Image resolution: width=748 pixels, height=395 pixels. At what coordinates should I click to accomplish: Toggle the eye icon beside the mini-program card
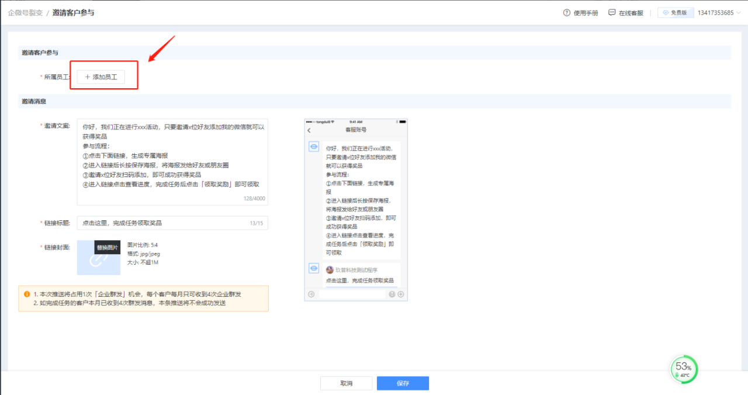tap(314, 267)
